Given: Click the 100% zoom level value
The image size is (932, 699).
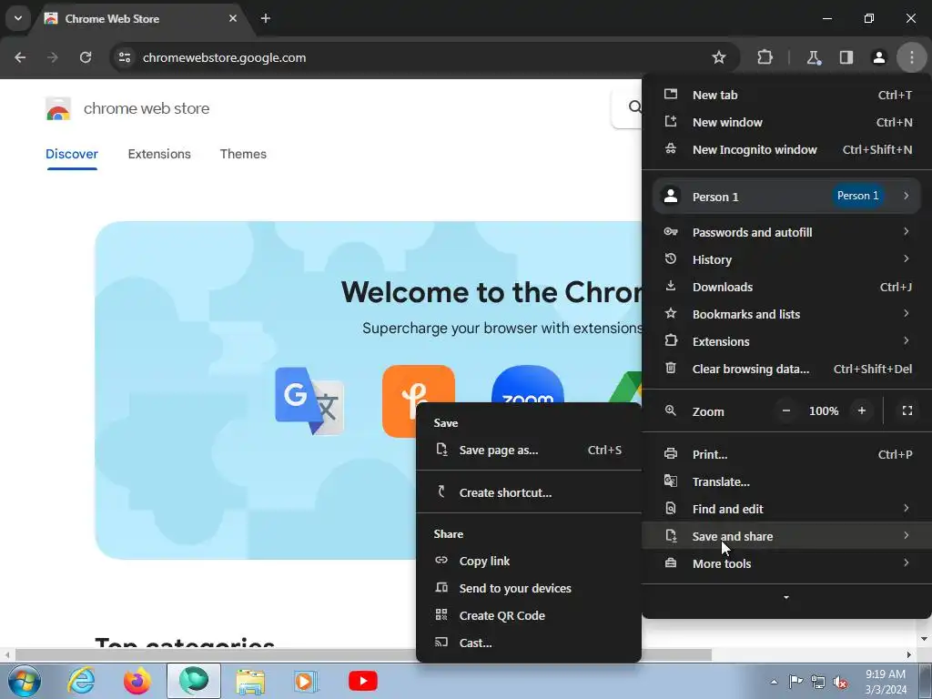Looking at the screenshot, I should point(824,410).
